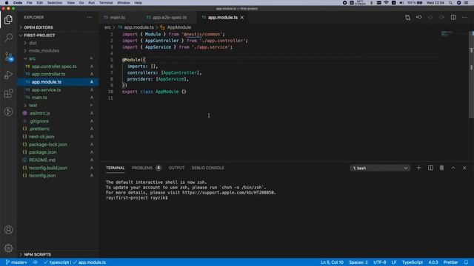The height and width of the screenshot is (266, 474).
Task: Select language mode TypeScript in status bar
Action: (413, 262)
